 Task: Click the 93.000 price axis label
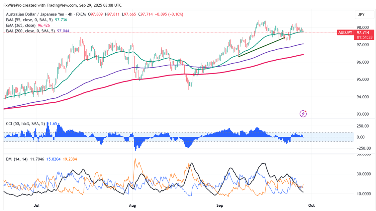(x=363, y=114)
